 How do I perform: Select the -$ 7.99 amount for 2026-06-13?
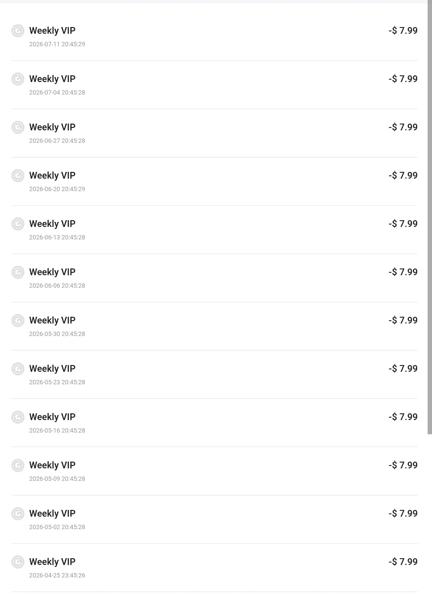coord(403,224)
